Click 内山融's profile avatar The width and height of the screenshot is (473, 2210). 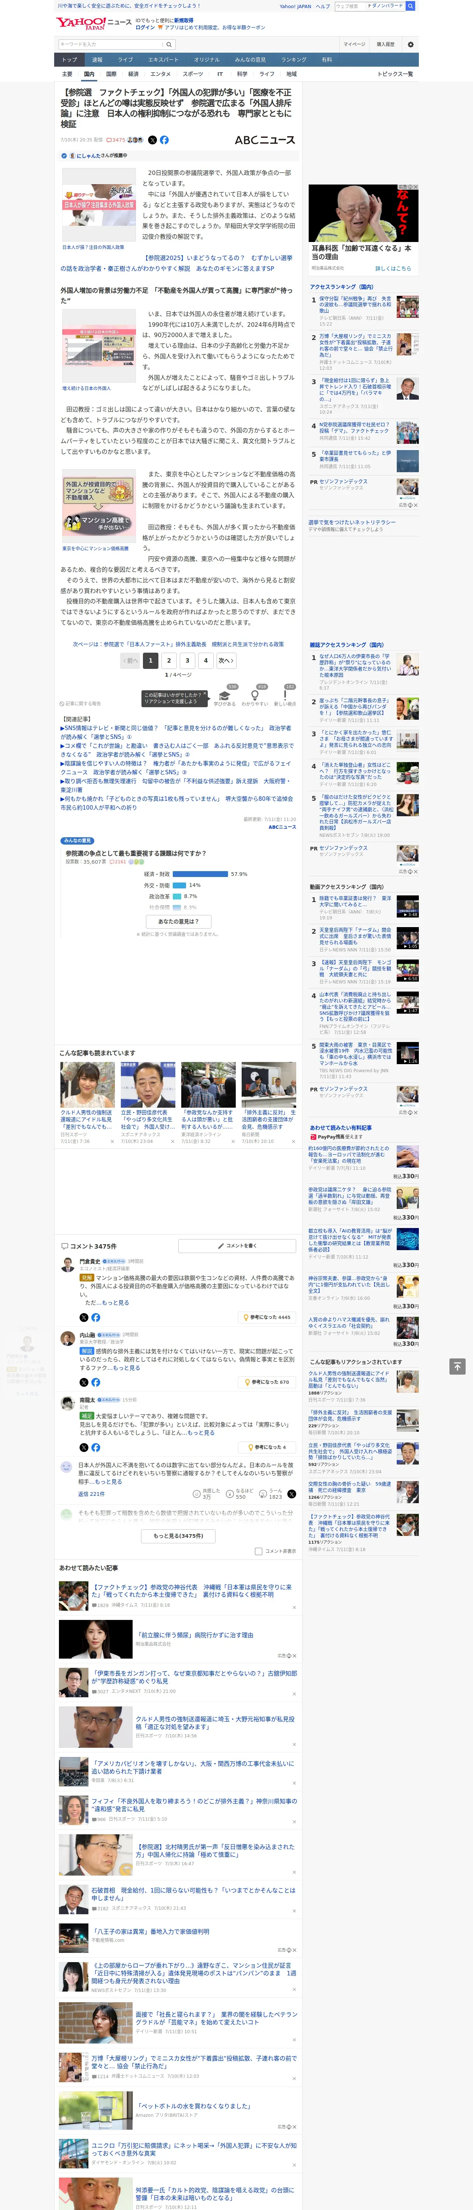click(67, 1339)
